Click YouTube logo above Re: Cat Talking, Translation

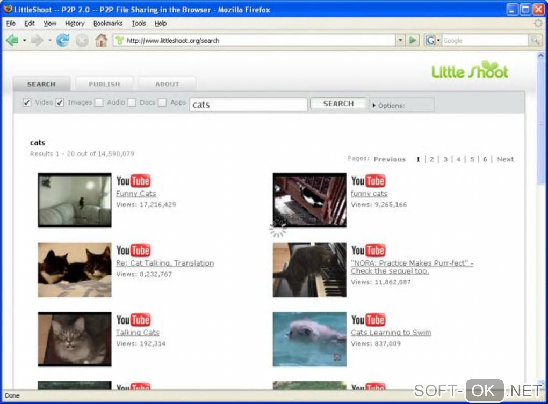[133, 250]
